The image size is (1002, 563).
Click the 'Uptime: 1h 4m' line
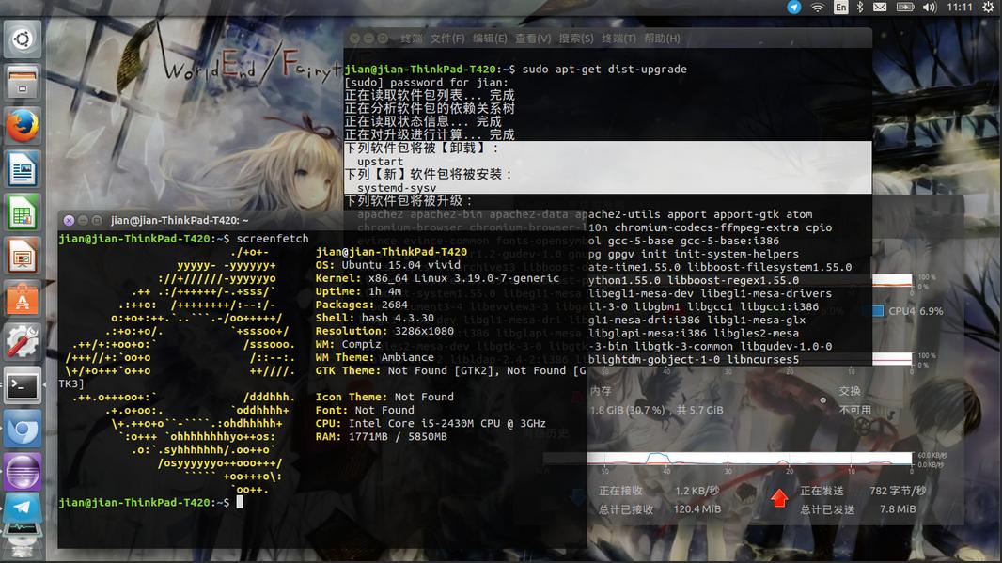point(358,291)
